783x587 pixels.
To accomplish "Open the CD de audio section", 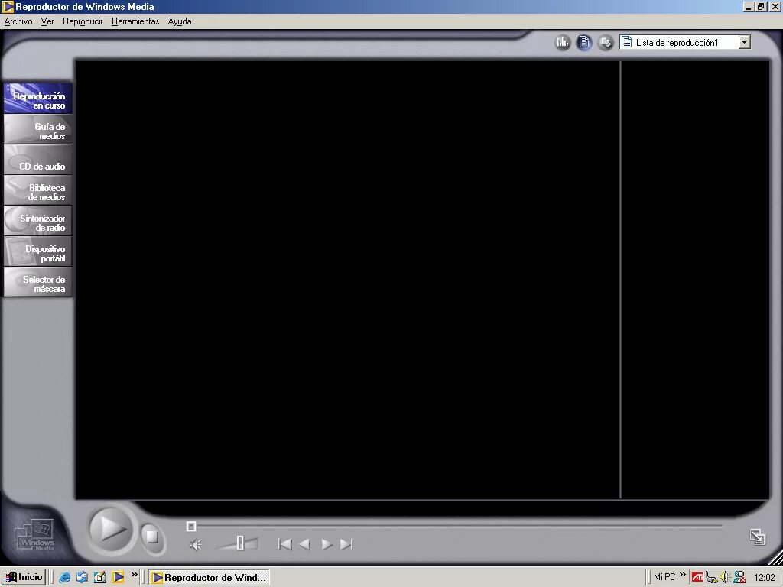I will (38, 161).
